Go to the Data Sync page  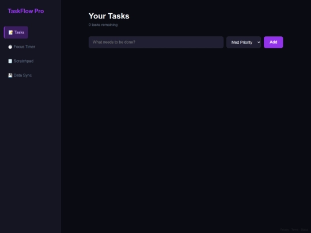[x=20, y=75]
